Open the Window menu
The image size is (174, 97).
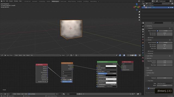(x=16, y=1)
